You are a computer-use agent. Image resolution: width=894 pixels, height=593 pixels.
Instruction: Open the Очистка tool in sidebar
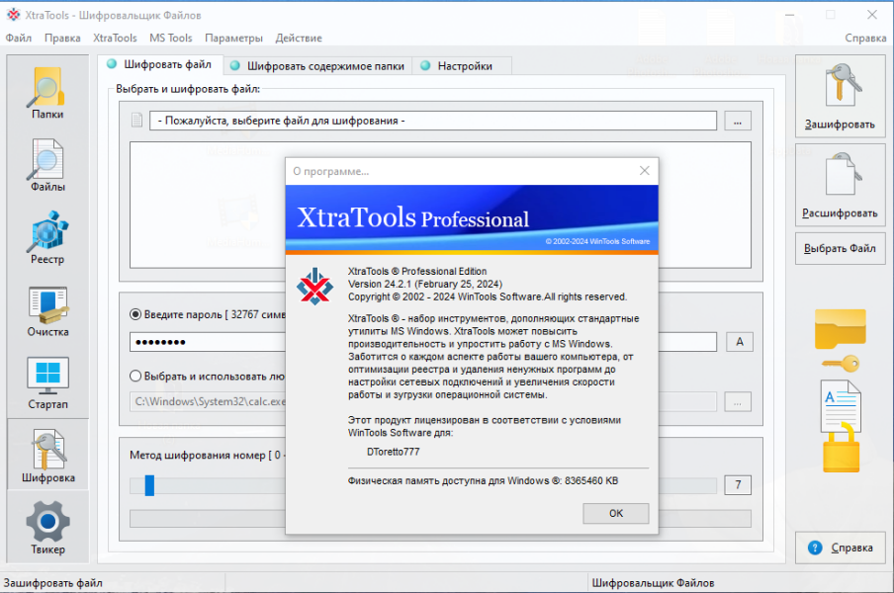coord(47,310)
